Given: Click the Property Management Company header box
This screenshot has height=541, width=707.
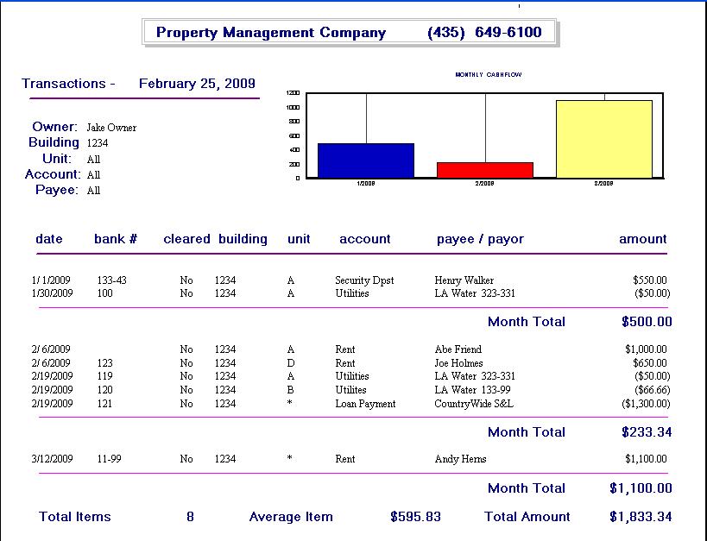Looking at the screenshot, I should (349, 33).
